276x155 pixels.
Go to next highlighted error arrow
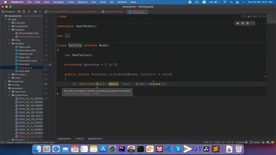coord(264,16)
